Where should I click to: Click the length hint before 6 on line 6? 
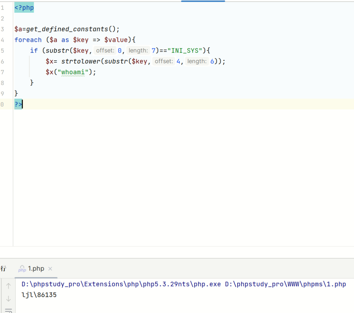coord(197,61)
